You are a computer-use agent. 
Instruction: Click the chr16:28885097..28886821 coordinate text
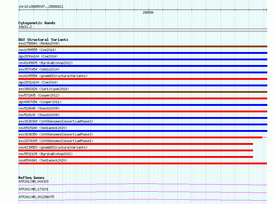pyautogui.click(x=41, y=7)
